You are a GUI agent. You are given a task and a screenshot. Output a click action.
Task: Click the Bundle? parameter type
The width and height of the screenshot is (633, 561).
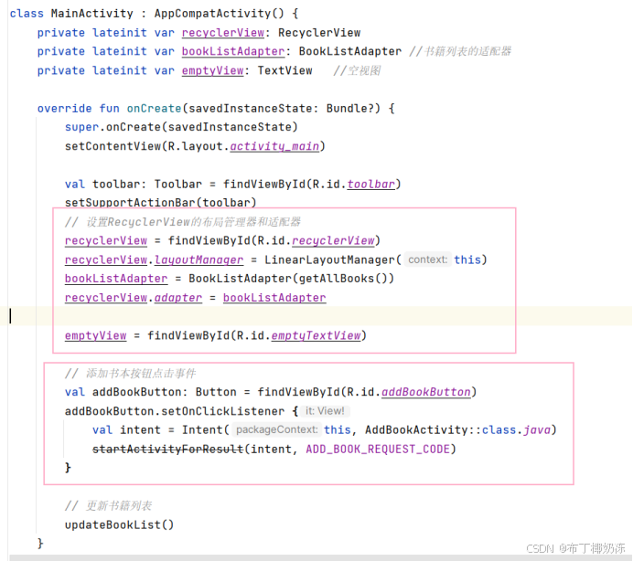[x=350, y=109]
